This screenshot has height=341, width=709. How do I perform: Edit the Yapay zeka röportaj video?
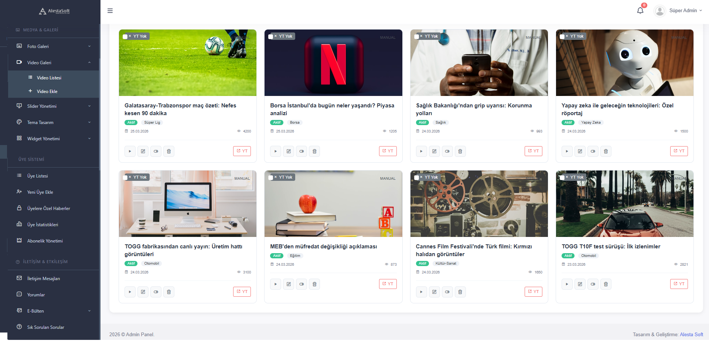point(580,151)
